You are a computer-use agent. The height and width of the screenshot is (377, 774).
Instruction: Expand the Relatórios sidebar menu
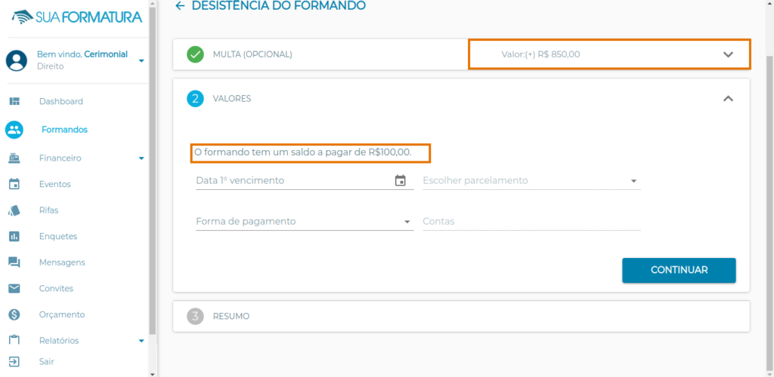[141, 341]
